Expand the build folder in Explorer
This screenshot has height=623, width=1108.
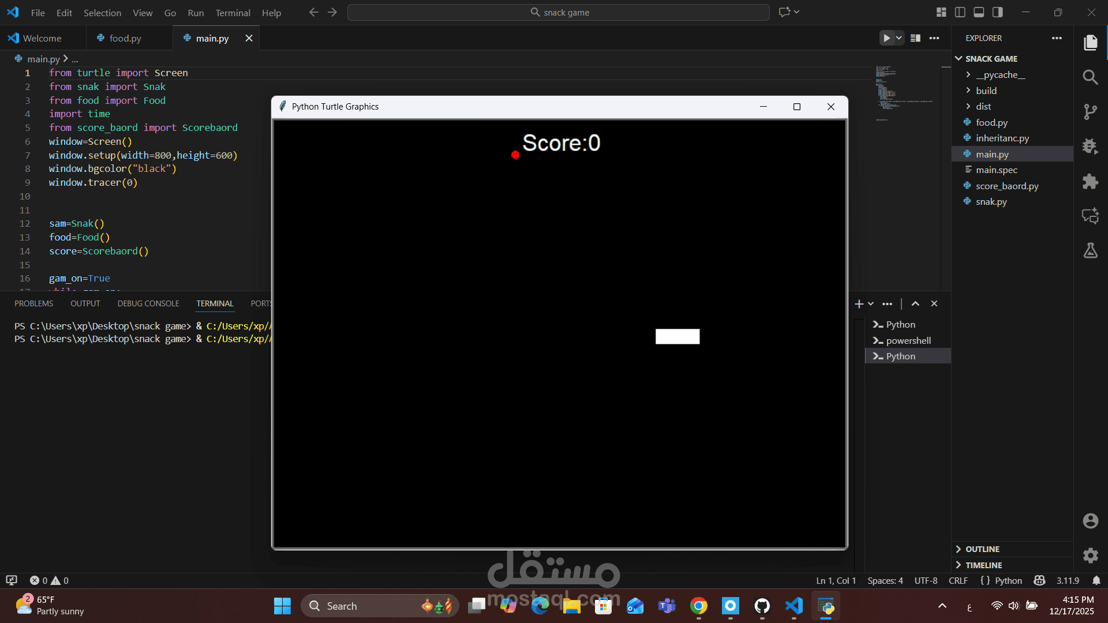pos(969,91)
